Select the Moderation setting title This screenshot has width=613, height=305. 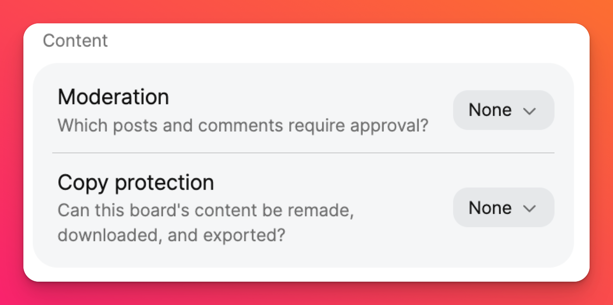[x=113, y=97]
